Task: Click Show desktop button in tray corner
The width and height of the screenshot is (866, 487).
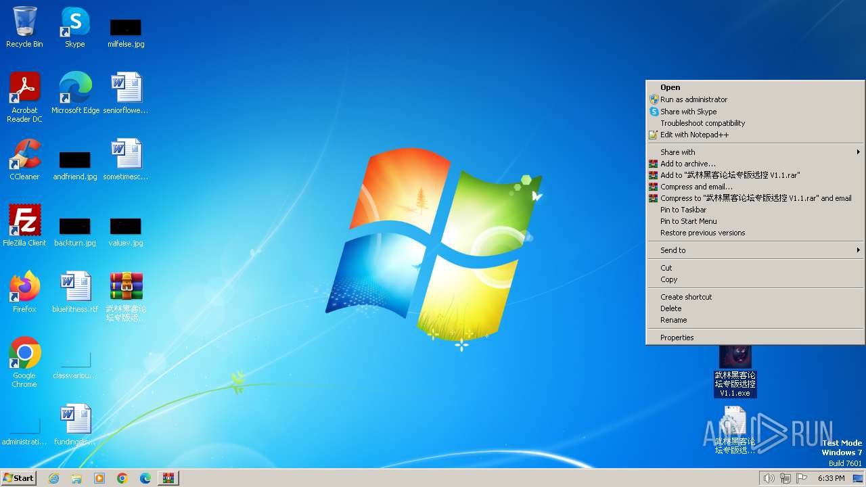Action: pos(859,478)
